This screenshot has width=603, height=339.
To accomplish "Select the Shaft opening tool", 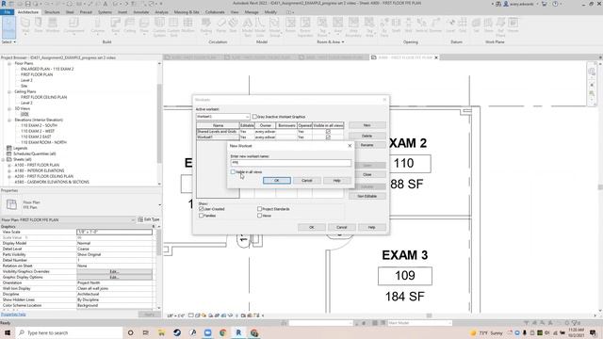I will pos(396,25).
